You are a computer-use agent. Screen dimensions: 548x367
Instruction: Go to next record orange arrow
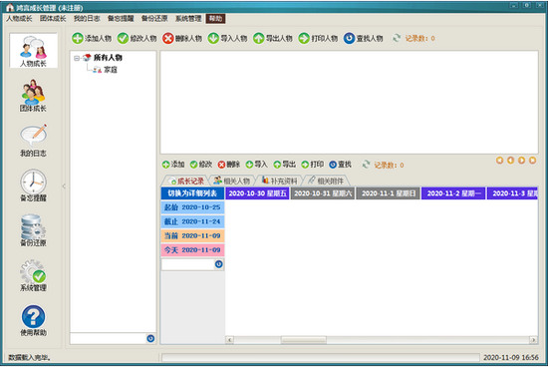[521, 161]
